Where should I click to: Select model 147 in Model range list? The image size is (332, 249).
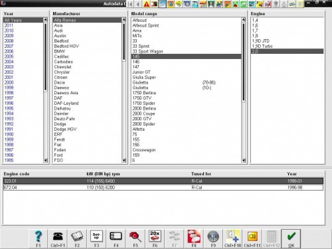[x=136, y=67]
